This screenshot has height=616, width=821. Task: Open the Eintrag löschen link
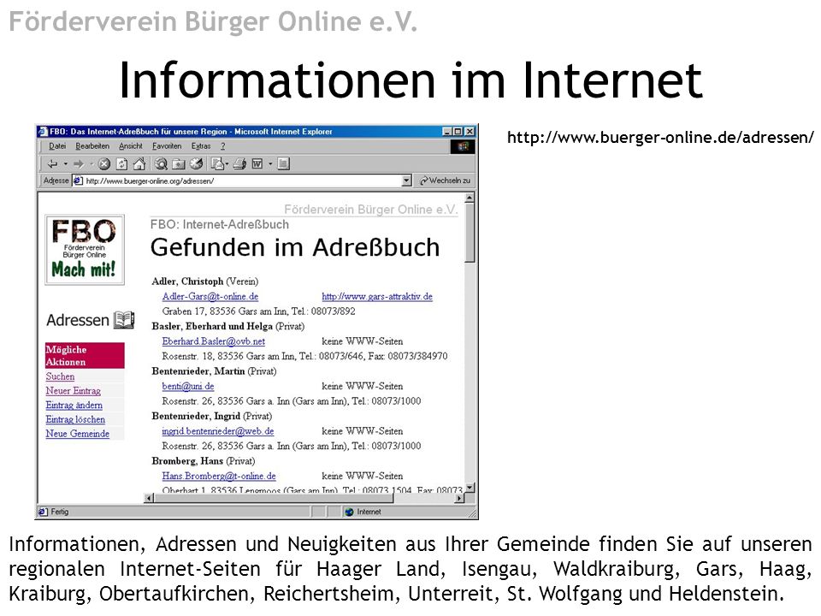click(75, 419)
